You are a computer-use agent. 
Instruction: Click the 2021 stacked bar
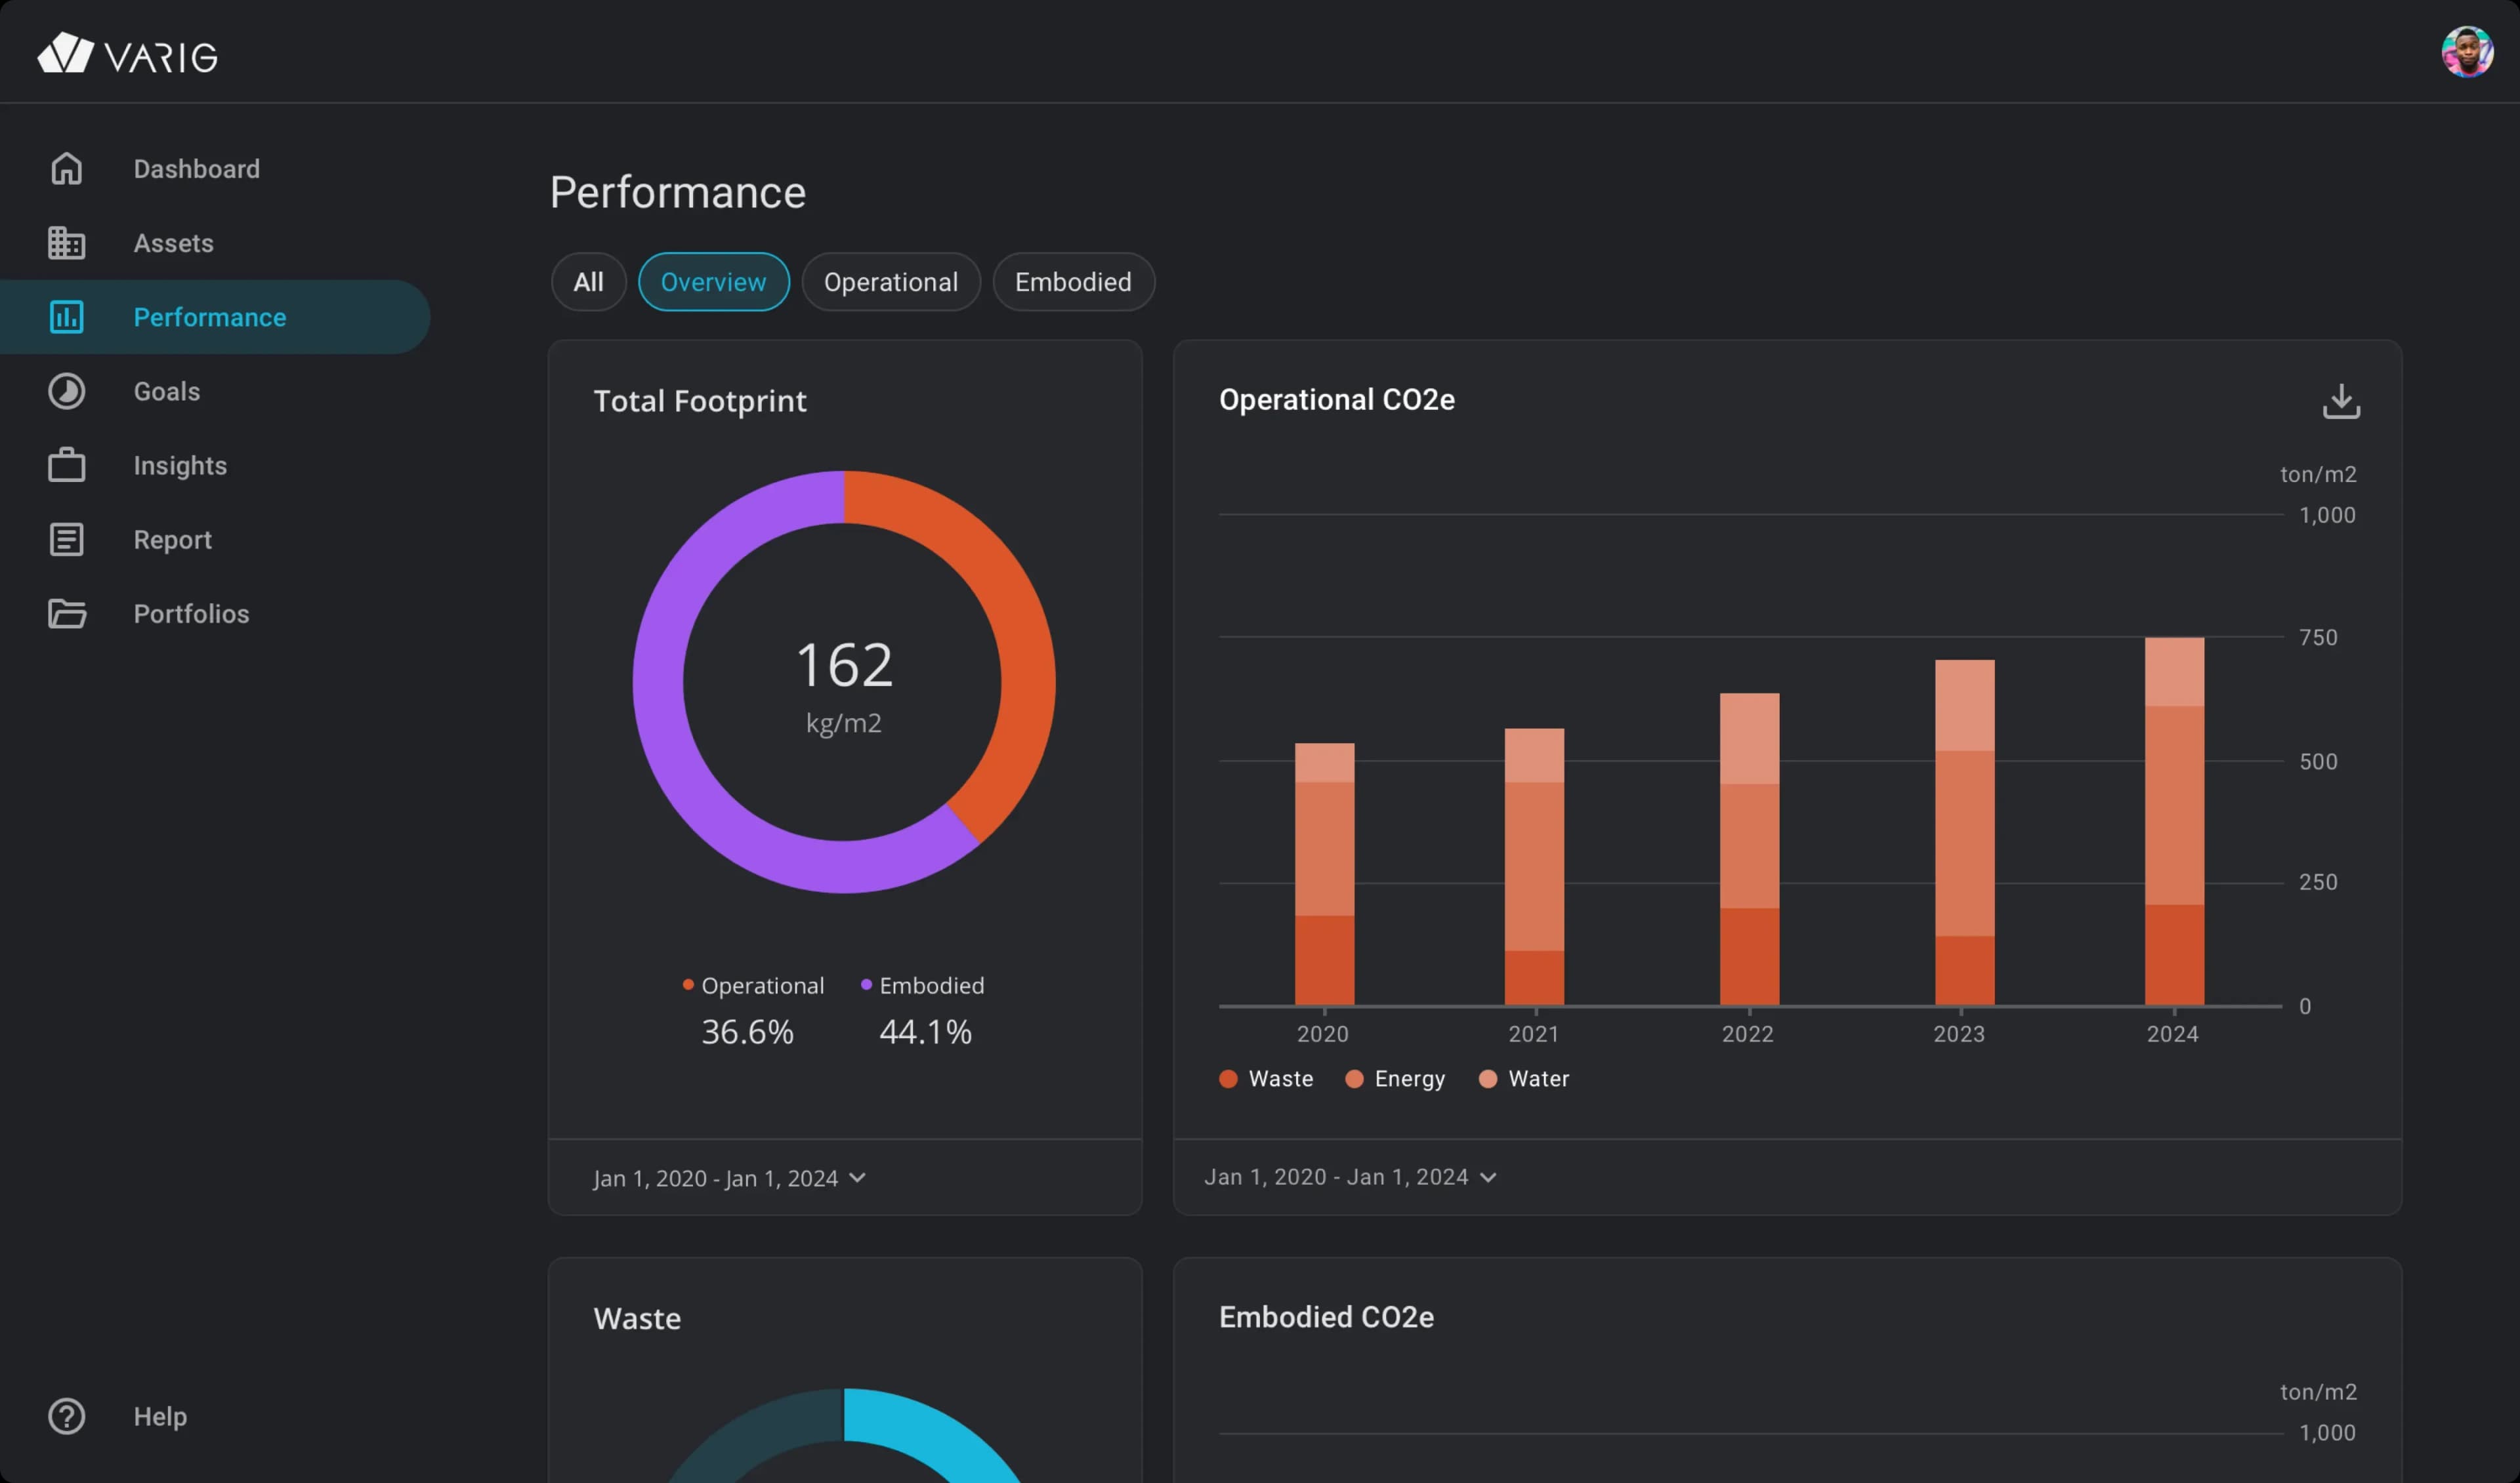(x=1534, y=866)
